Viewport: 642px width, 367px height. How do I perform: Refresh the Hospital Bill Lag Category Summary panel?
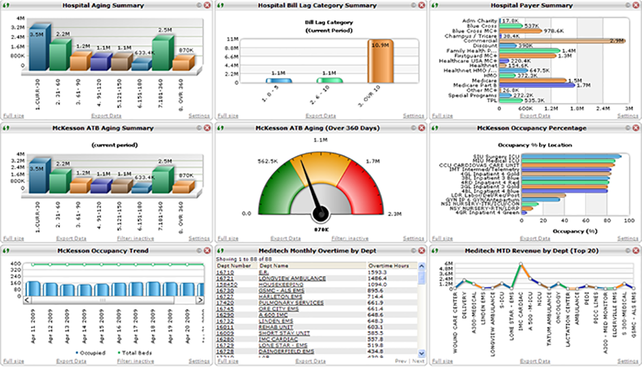coord(220,6)
